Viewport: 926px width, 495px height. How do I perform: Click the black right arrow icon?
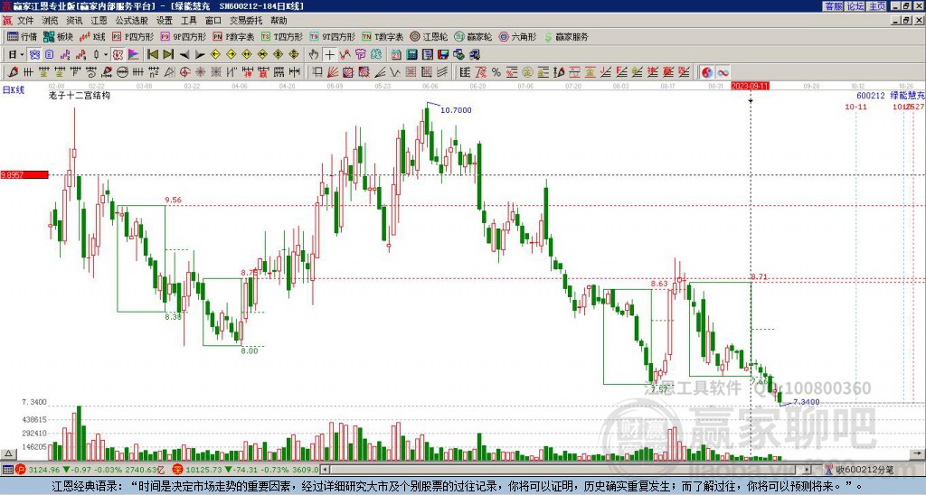pyautogui.click(x=200, y=54)
